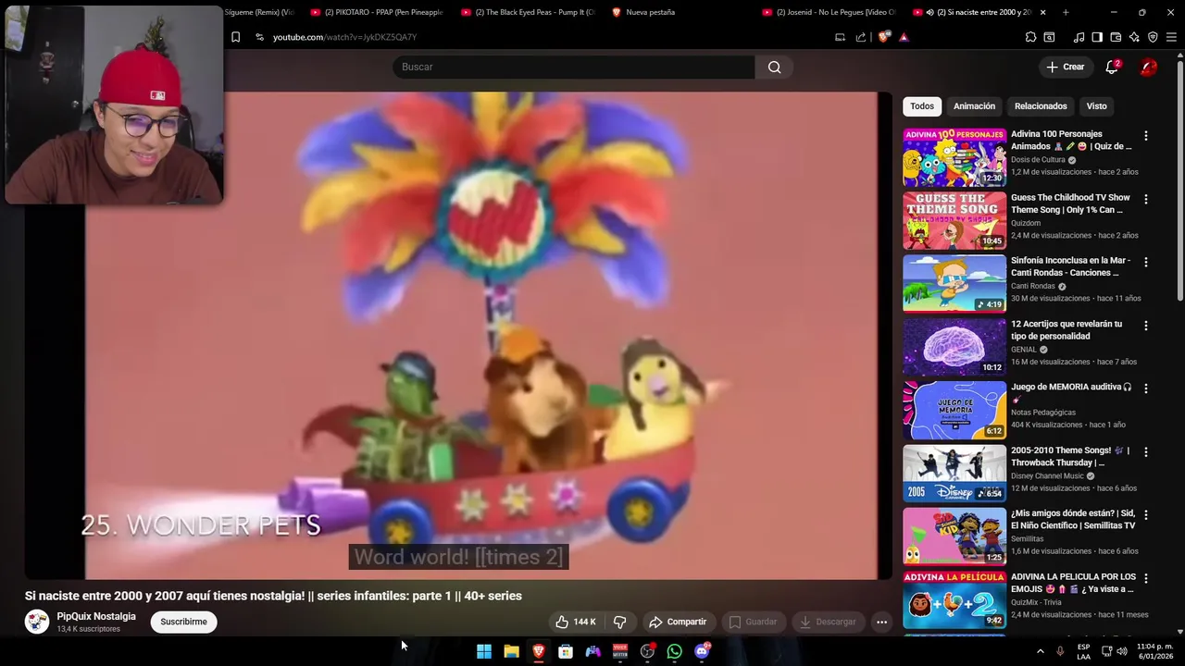Open options for ¿Mis amigos dónde están? video
Screen dimensions: 1185x666
[1145, 514]
